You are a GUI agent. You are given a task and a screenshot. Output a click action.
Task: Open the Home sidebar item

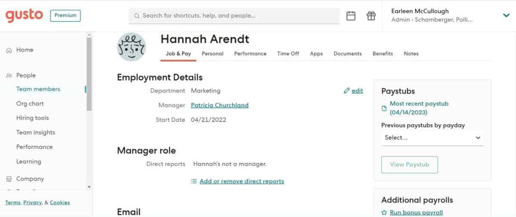point(25,50)
